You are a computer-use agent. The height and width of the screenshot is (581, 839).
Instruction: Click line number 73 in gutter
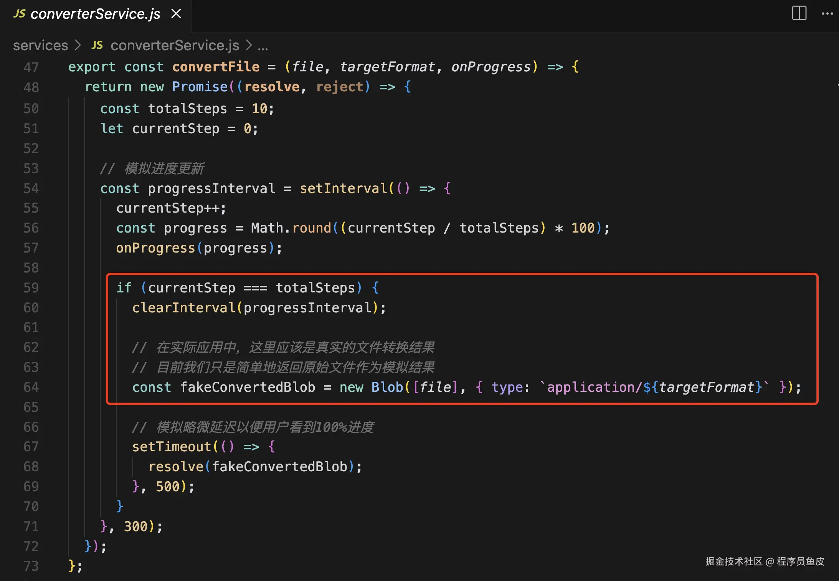click(31, 566)
